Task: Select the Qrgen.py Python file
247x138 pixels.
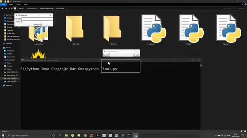Action: (228, 30)
